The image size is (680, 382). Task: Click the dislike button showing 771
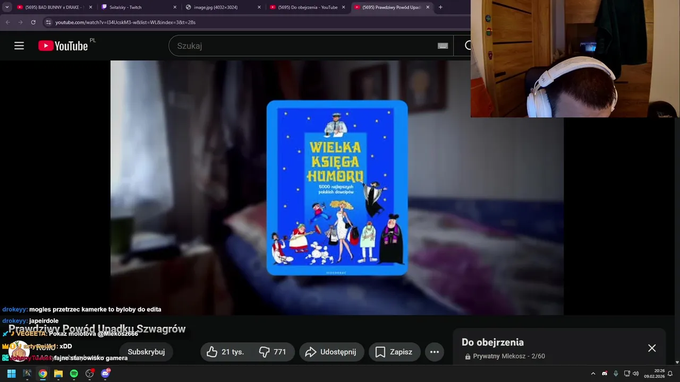point(273,352)
